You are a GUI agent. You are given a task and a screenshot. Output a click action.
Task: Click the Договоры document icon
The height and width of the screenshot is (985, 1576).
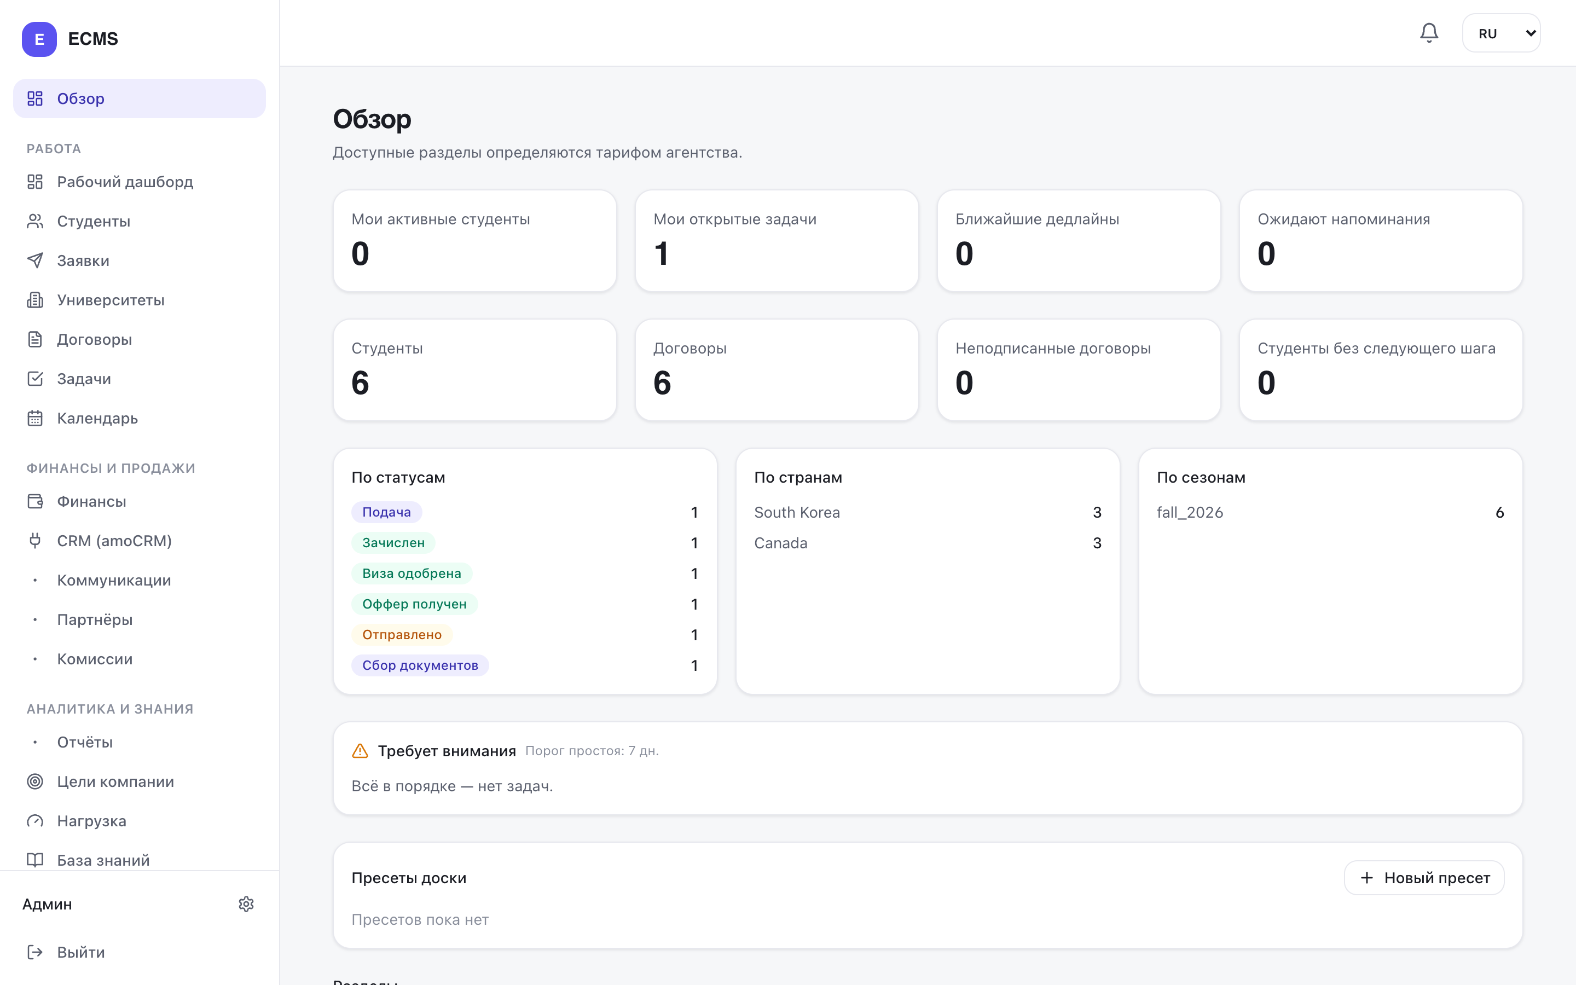pos(35,339)
